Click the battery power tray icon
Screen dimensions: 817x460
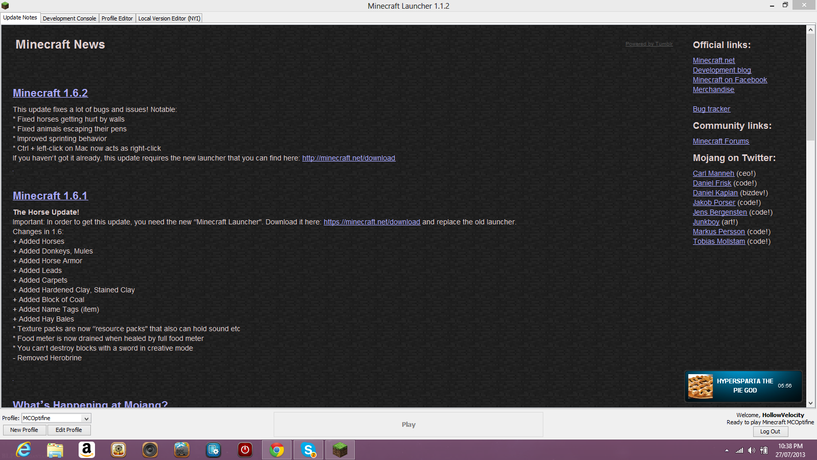(x=764, y=450)
